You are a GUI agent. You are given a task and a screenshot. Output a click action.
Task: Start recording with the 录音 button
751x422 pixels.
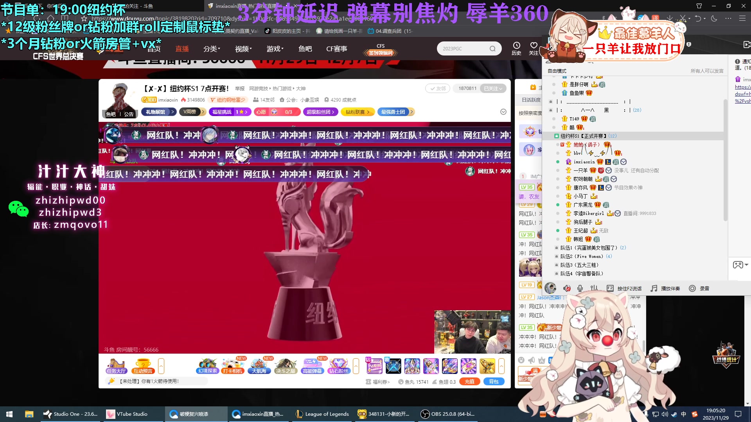pyautogui.click(x=699, y=288)
